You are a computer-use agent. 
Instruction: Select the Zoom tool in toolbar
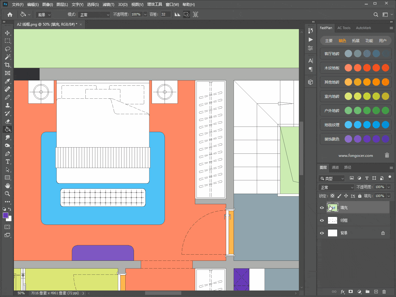point(7,194)
